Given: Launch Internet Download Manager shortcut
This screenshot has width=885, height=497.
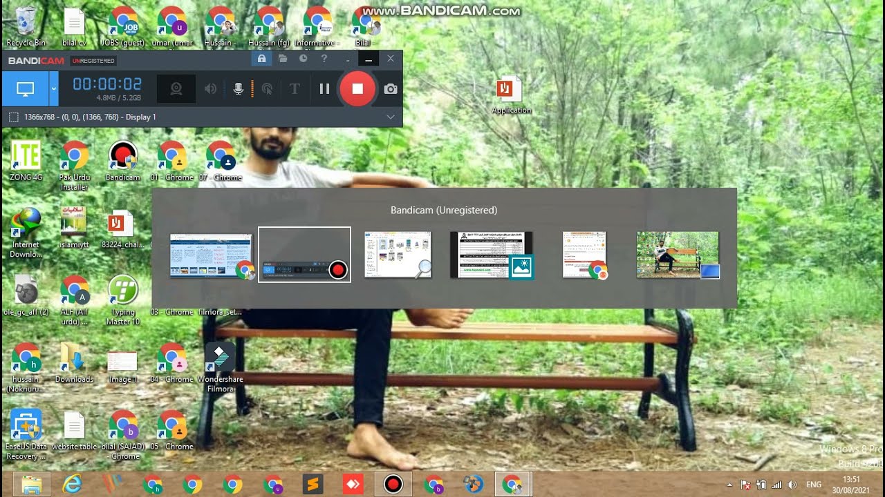Looking at the screenshot, I should tap(26, 233).
